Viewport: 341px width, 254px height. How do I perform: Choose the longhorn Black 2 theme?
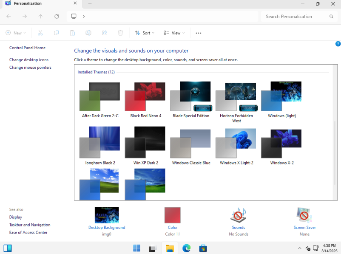[100, 146]
